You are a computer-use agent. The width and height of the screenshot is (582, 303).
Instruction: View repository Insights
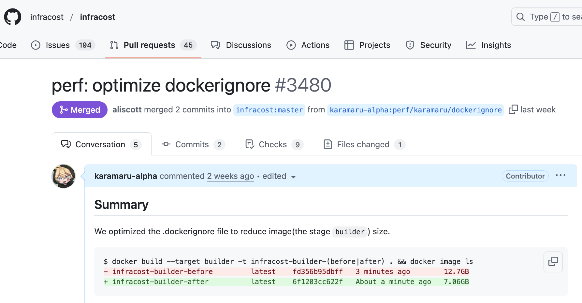[x=488, y=45]
